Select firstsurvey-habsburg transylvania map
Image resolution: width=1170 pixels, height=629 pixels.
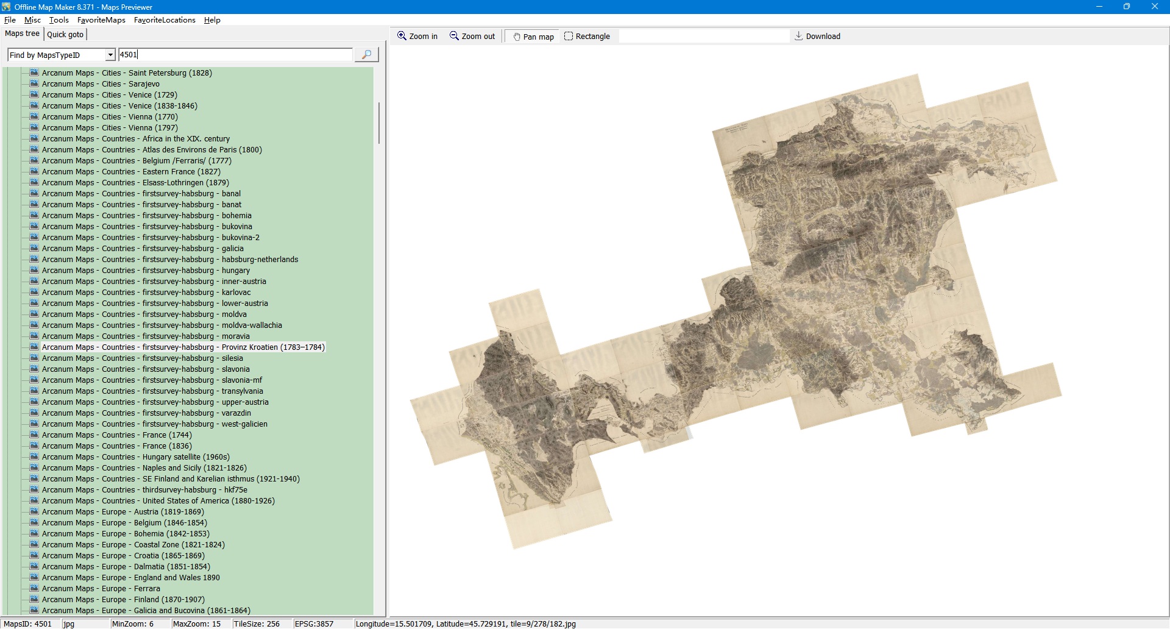tap(152, 391)
